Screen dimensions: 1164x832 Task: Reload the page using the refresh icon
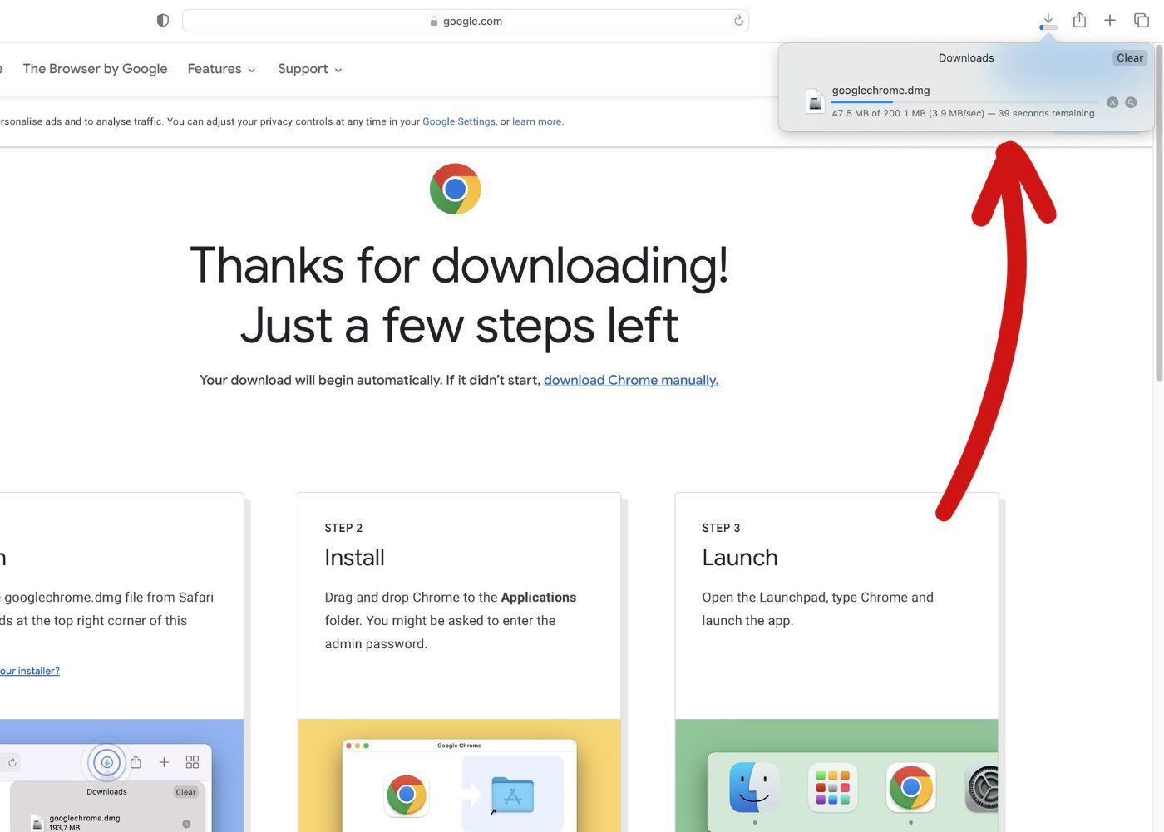click(737, 21)
